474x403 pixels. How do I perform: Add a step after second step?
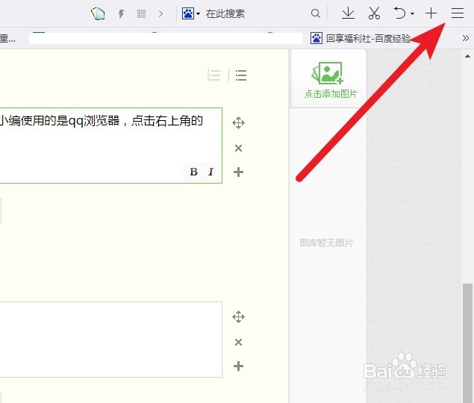tap(239, 366)
